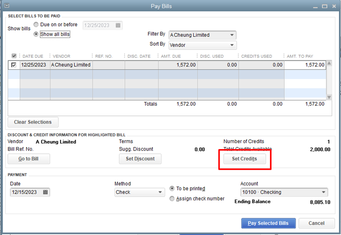Image resolution: width=341 pixels, height=235 pixels.
Task: Cancel the Pay Bills window
Action: point(316,223)
